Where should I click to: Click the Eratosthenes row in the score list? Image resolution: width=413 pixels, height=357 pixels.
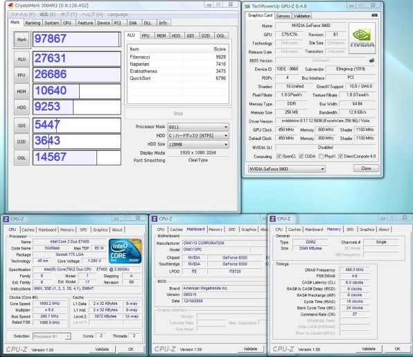(178, 71)
